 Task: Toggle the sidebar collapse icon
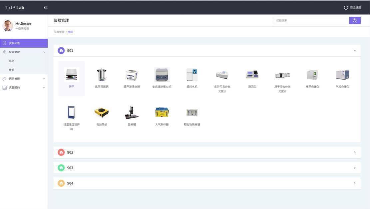pyautogui.click(x=46, y=8)
